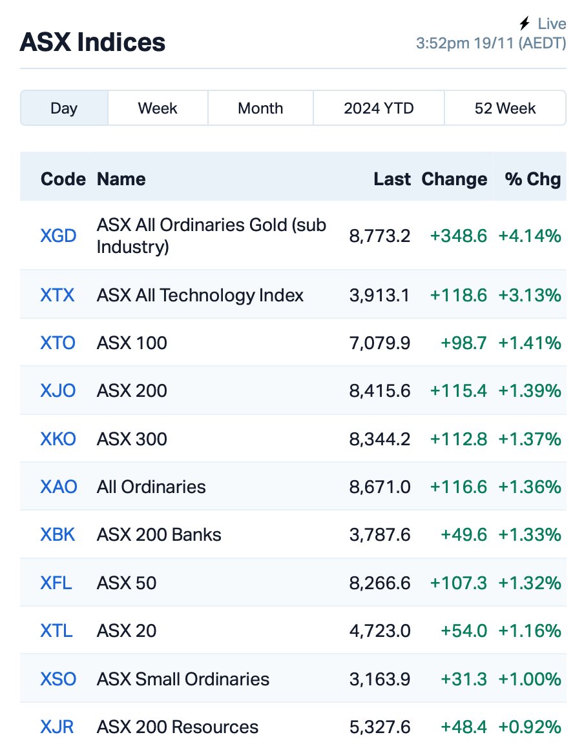Open the 2024 YTD tab
The width and height of the screenshot is (584, 746).
(x=379, y=108)
